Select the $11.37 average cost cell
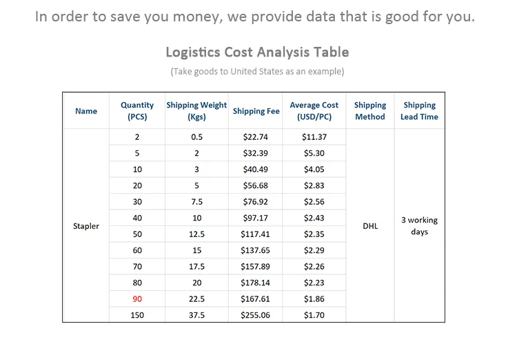The image size is (517, 355). coord(314,137)
